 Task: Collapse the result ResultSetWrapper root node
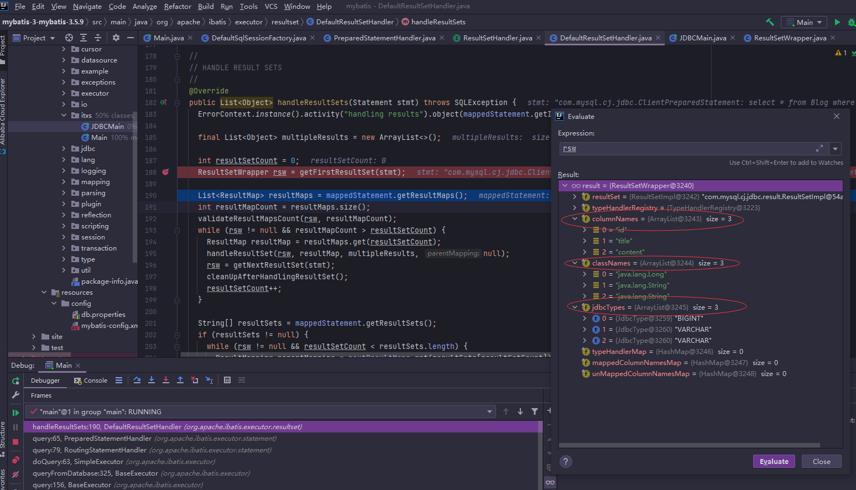565,186
